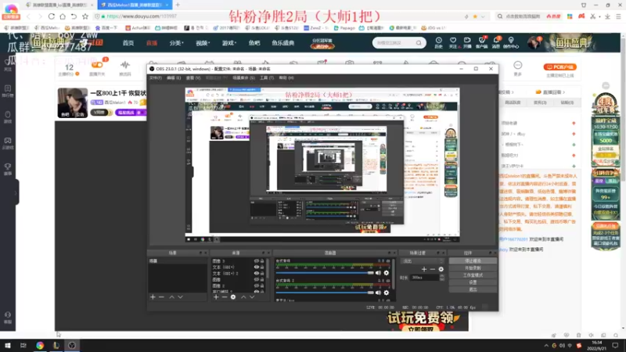Add a new source in OBS Sources panel
The width and height of the screenshot is (626, 352).
216,297
